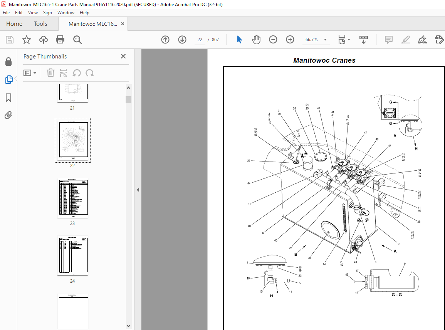Screen dimensions: 445x330
Task: Activate the hand pan tool
Action: (256, 40)
